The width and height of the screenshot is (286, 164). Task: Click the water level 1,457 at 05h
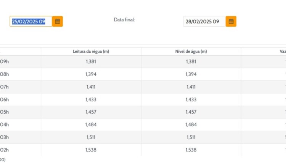click(191, 112)
